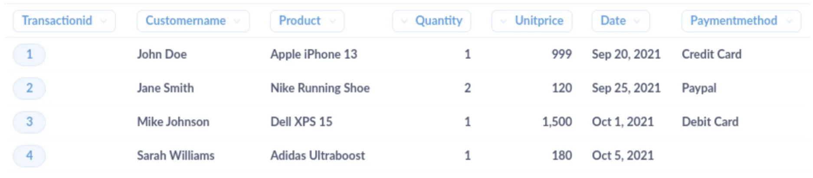Screen dimensions: 813x178
Task: Select the Jane Smith cell
Action: (165, 88)
